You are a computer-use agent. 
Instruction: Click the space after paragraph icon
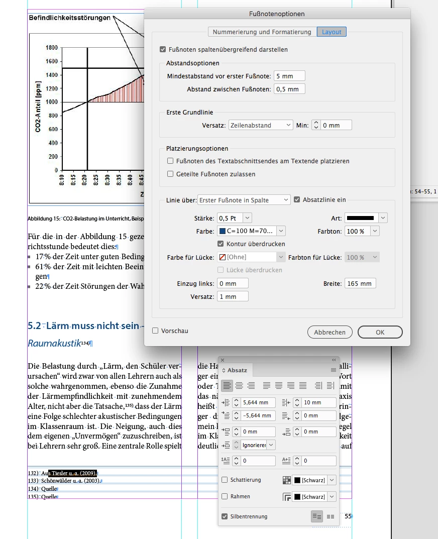(x=286, y=432)
